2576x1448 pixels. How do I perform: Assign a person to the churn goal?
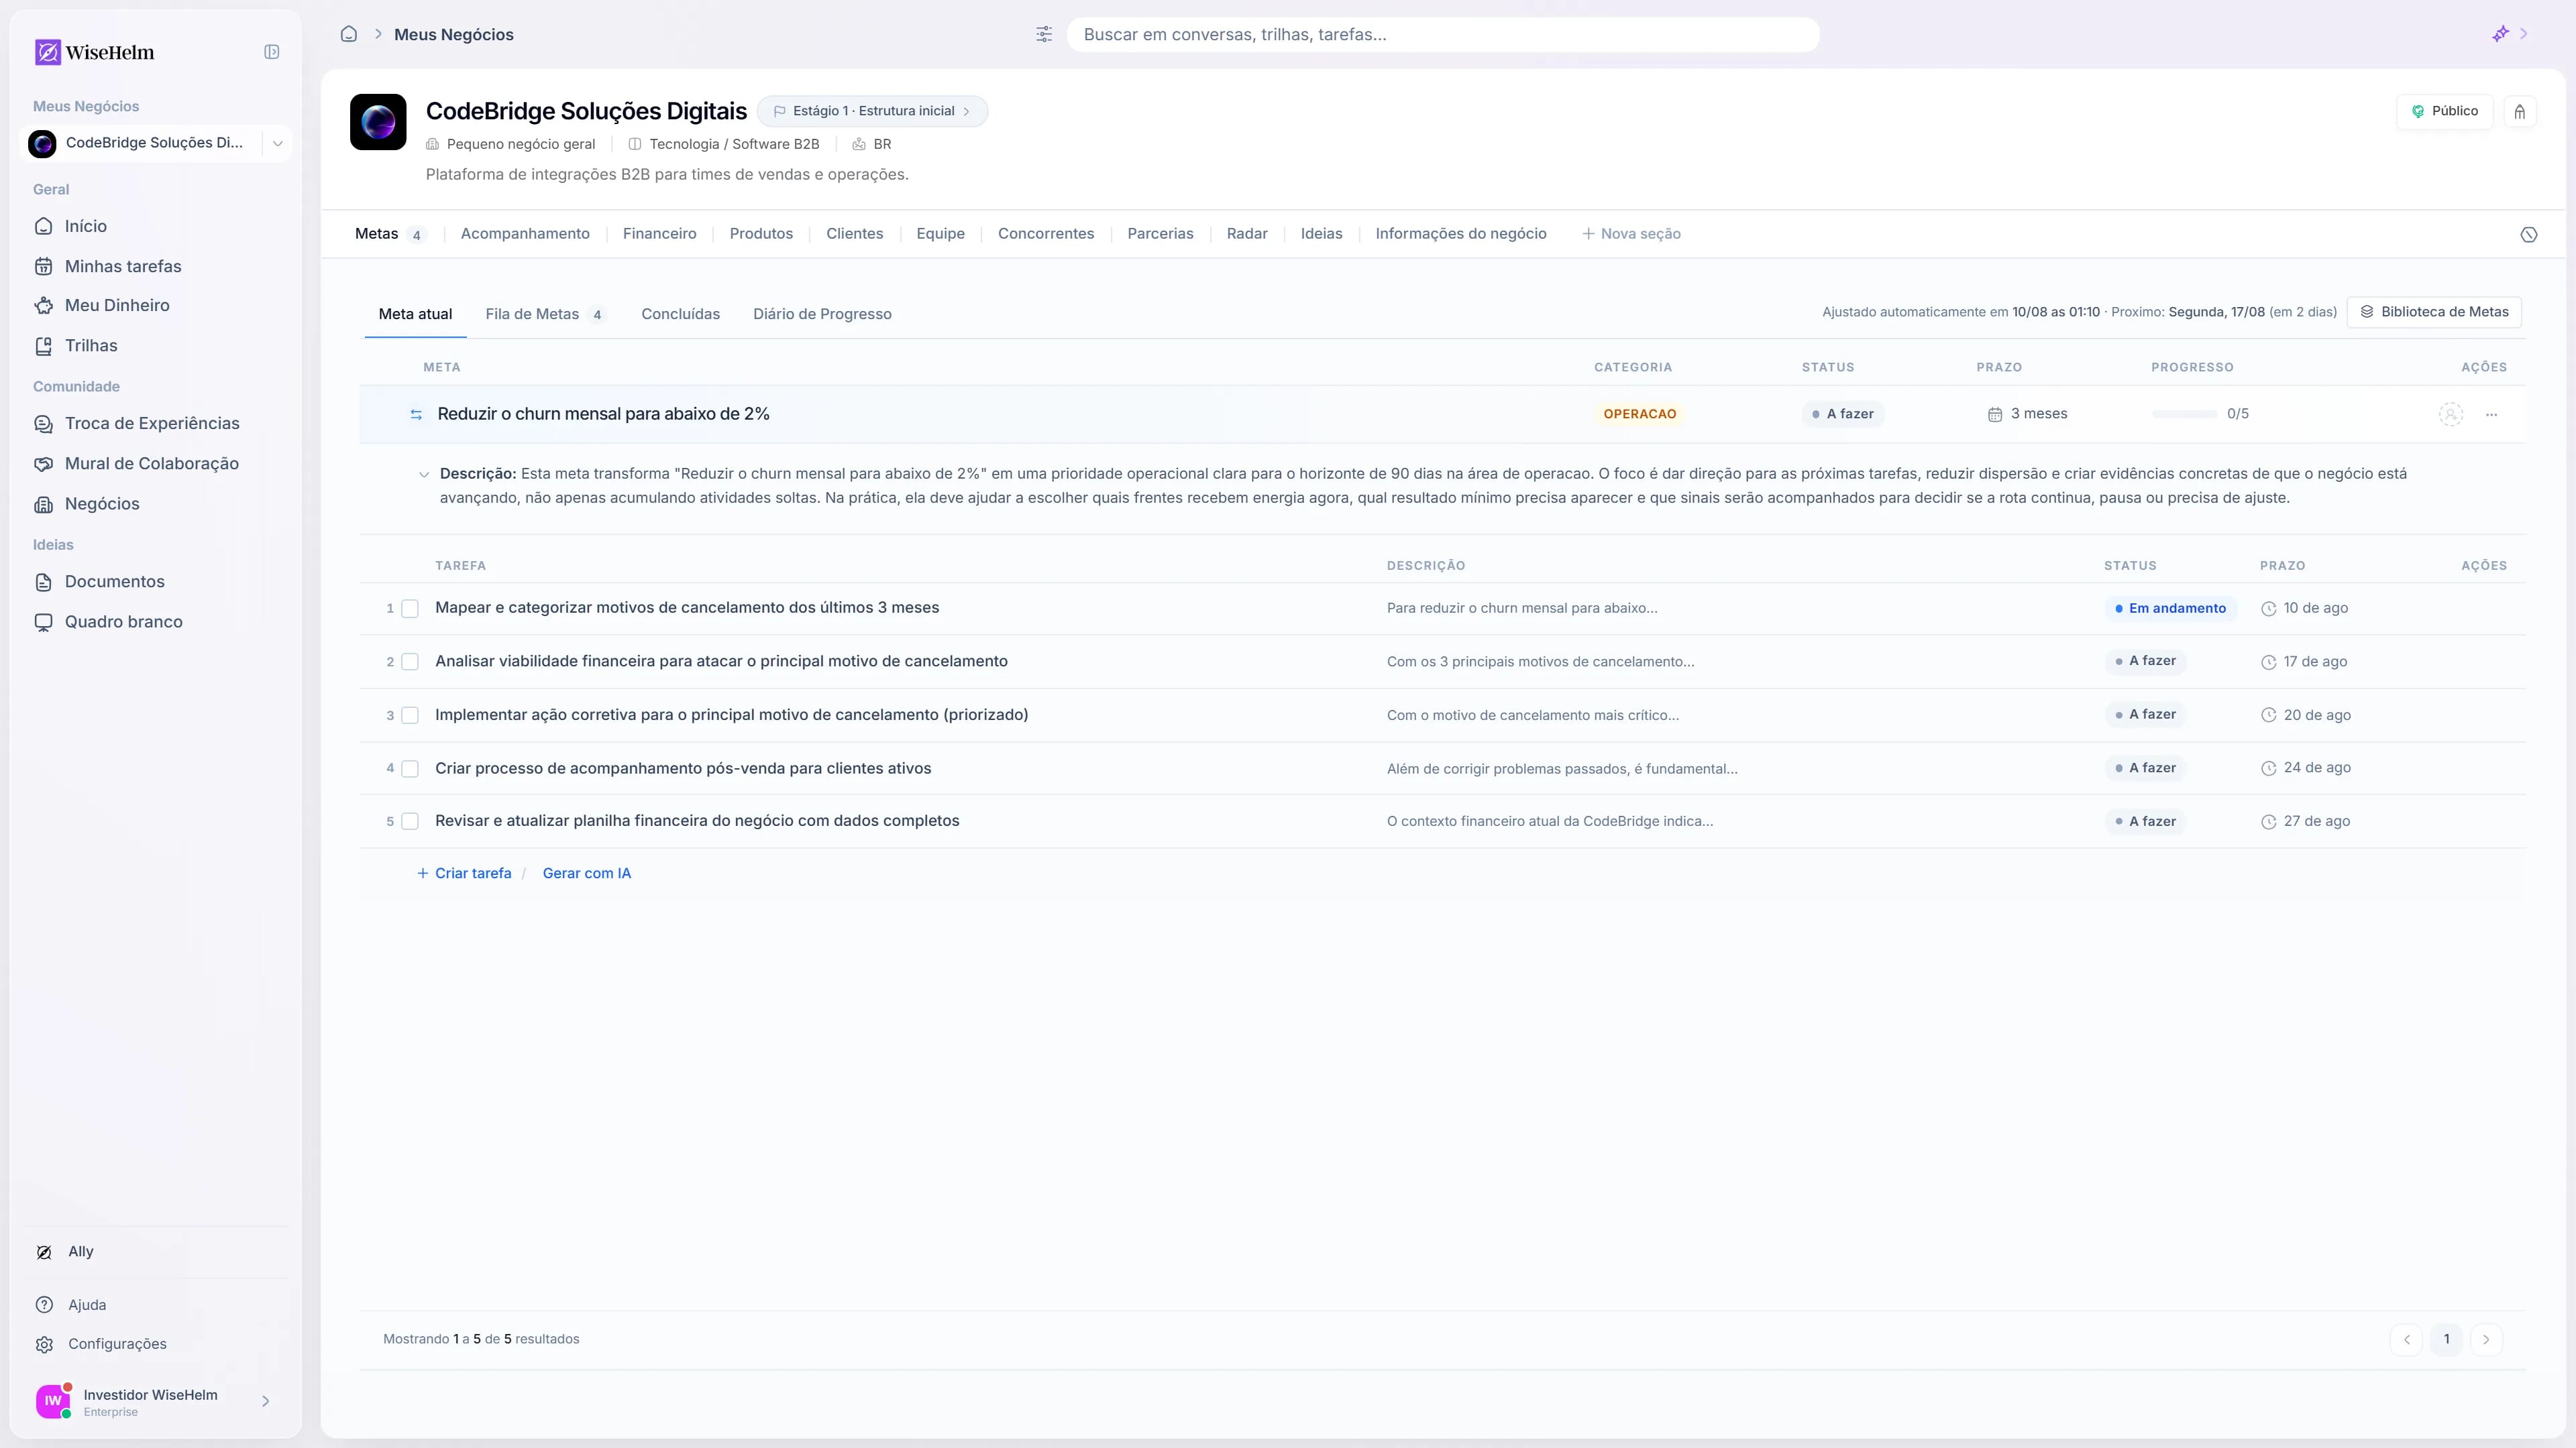2451,415
